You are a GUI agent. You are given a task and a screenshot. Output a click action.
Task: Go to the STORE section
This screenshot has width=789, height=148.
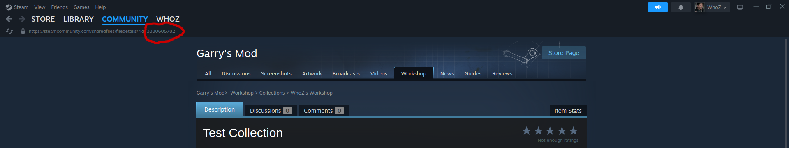[x=43, y=19]
